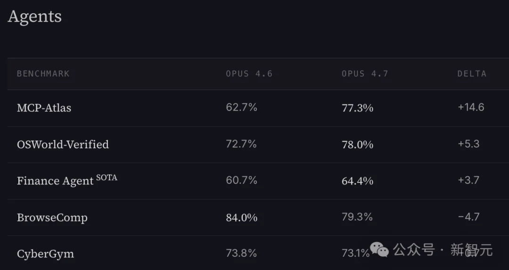Select the 84.0% BrowseComp score
Screen dimensions: 509x270
tap(242, 217)
